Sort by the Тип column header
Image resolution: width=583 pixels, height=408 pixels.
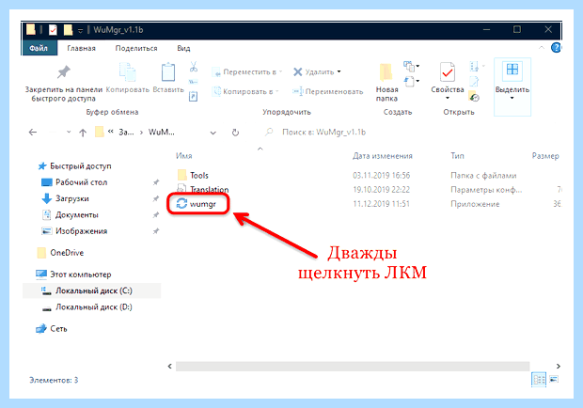(x=457, y=156)
